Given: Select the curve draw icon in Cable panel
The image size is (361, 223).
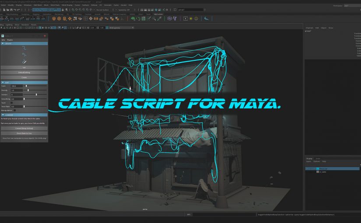Looking at the screenshot, I should point(24,48).
